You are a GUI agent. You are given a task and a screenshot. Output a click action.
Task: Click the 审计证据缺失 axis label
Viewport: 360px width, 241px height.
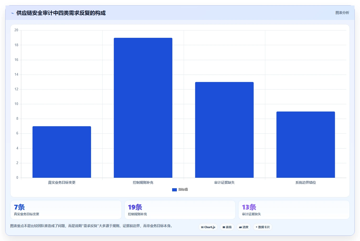[x=224, y=182]
